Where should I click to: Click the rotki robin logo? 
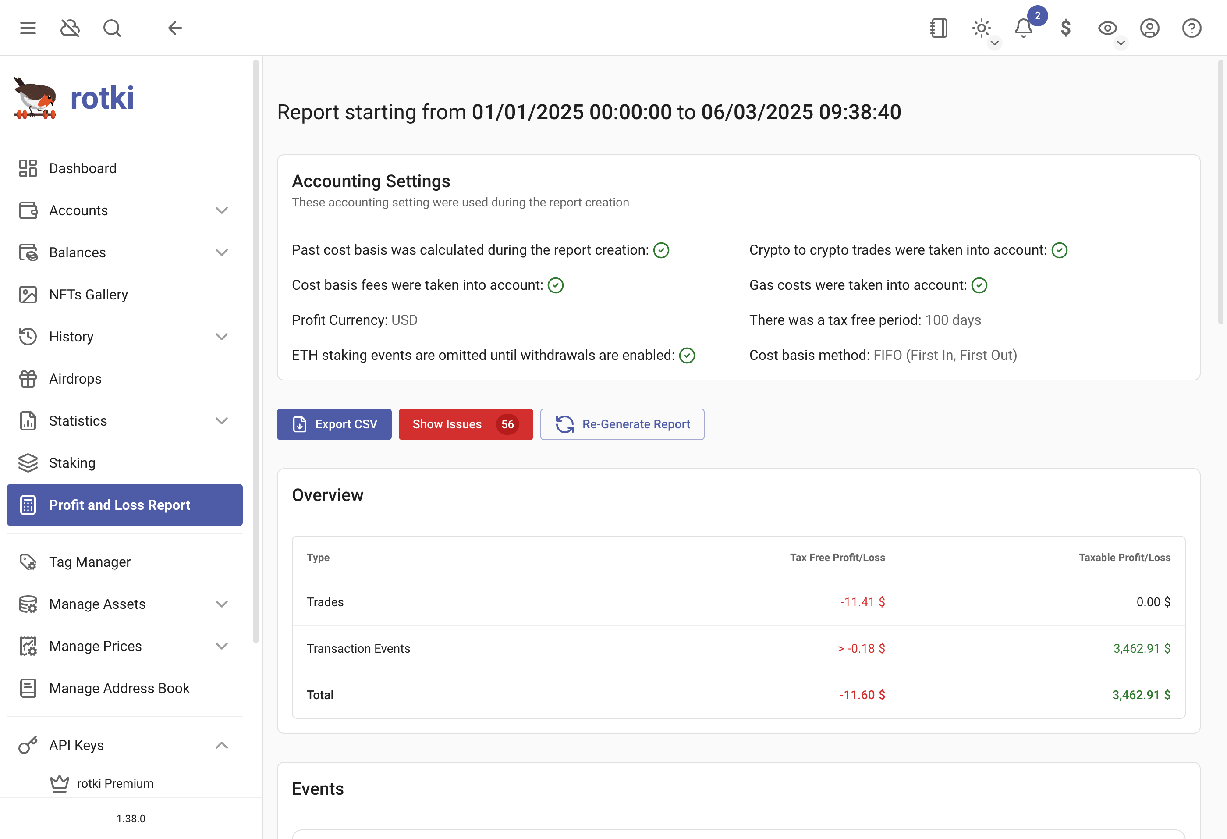pyautogui.click(x=35, y=98)
